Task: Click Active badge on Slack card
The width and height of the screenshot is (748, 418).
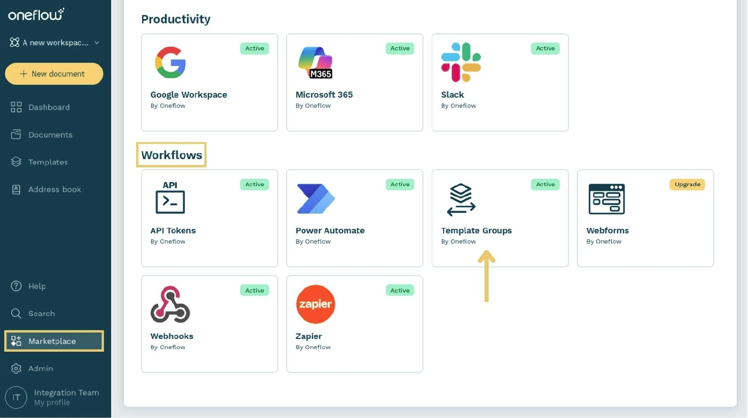Action: point(545,48)
